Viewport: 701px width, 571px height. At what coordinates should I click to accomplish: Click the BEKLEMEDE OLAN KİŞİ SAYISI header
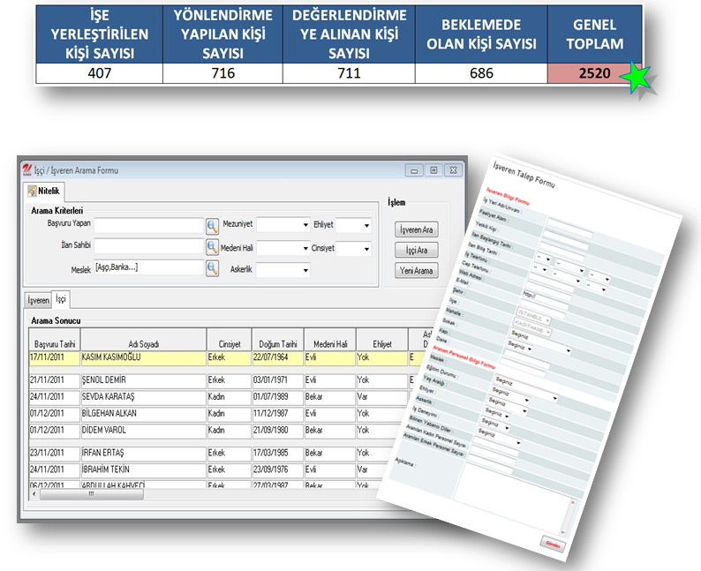(x=481, y=34)
